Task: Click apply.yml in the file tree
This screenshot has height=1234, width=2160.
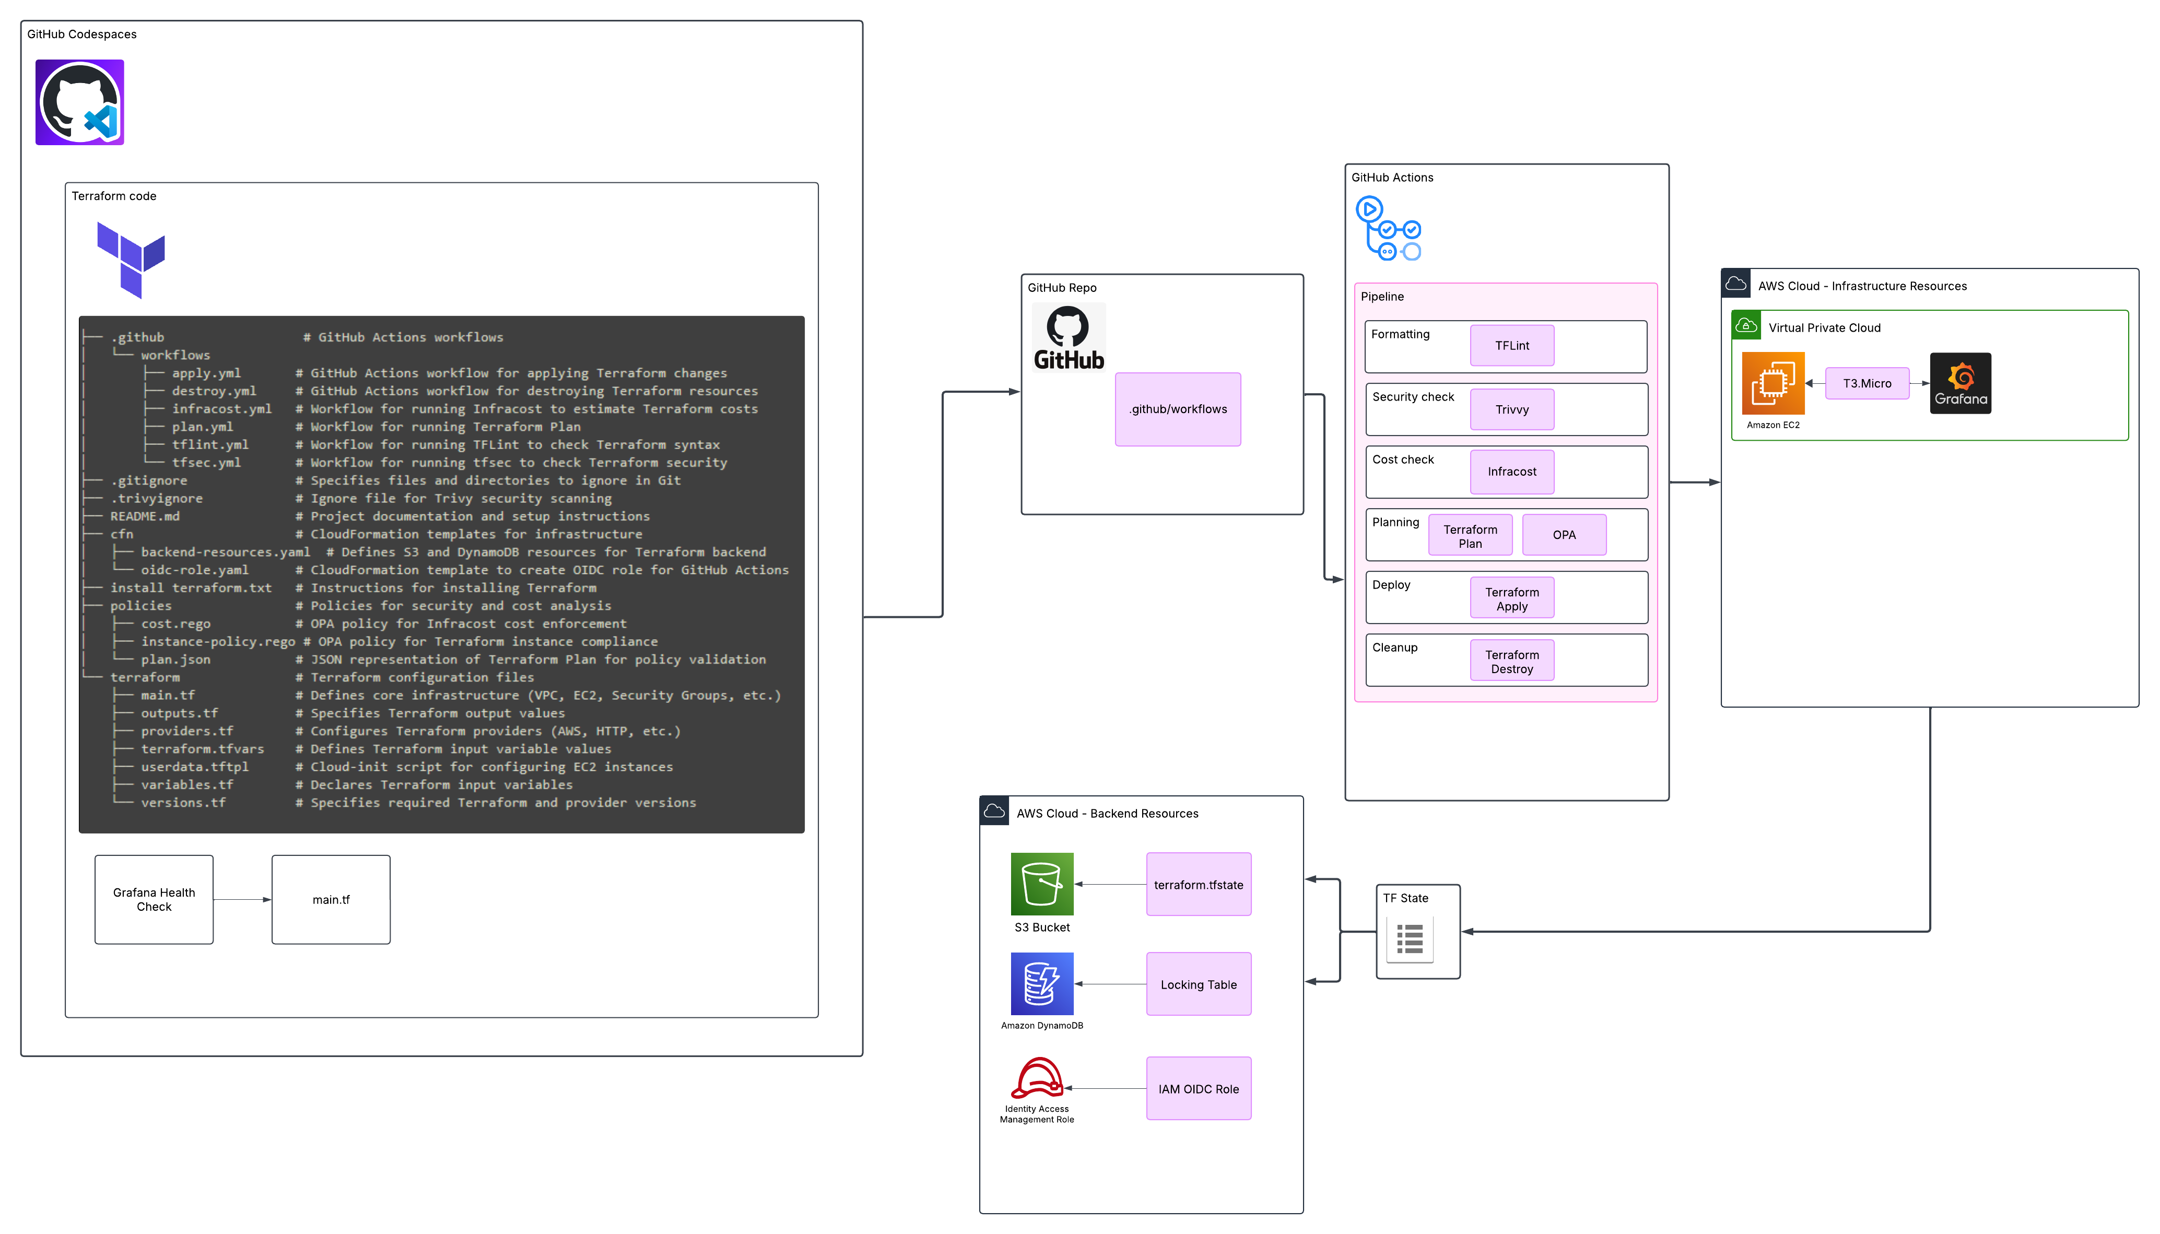Action: 206,373
